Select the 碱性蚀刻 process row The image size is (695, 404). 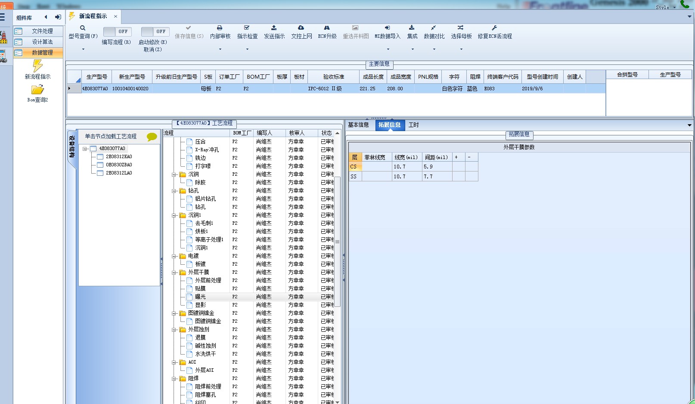[249, 346]
